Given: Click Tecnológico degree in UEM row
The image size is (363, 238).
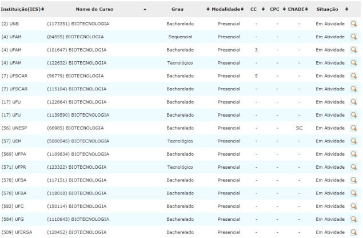Looking at the screenshot, I should coord(180,141).
